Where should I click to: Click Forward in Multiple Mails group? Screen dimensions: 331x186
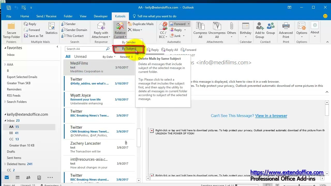coord(32,30)
